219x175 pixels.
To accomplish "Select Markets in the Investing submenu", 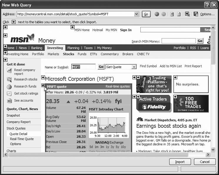I will pyautogui.click(x=53, y=54).
